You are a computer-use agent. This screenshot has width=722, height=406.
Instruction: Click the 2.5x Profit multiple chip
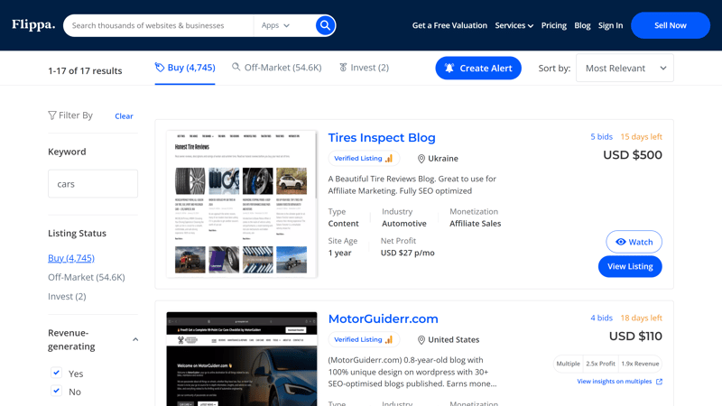(600, 364)
